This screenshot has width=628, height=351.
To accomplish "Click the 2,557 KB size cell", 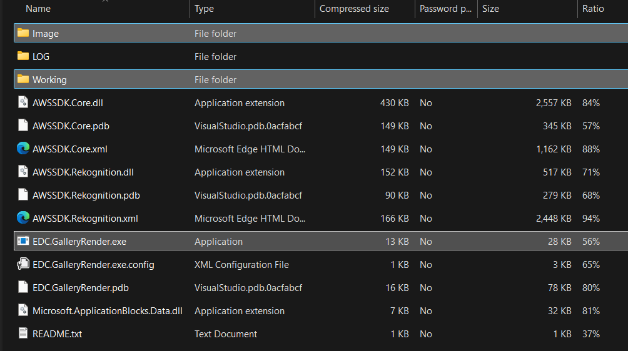I will [554, 103].
